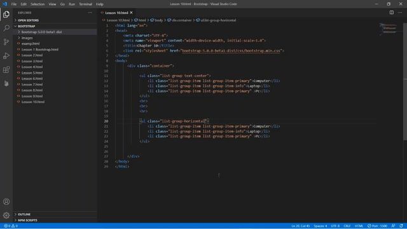This screenshot has width=407, height=229.
Task: Open Explorer views and more actions ellipsis
Action: point(90,13)
